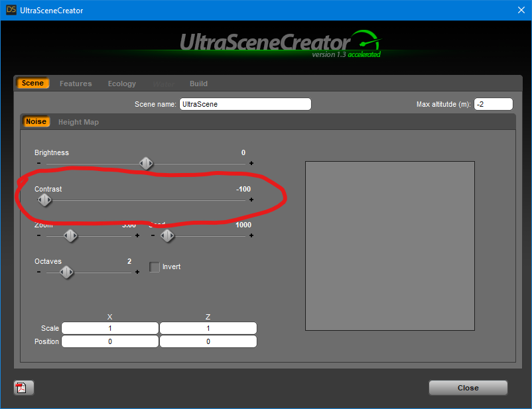
Task: Click the Zoom slider handle
Action: tap(70, 236)
